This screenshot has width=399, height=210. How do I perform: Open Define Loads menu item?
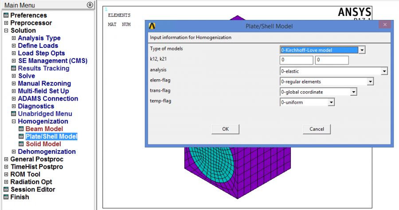(38, 46)
